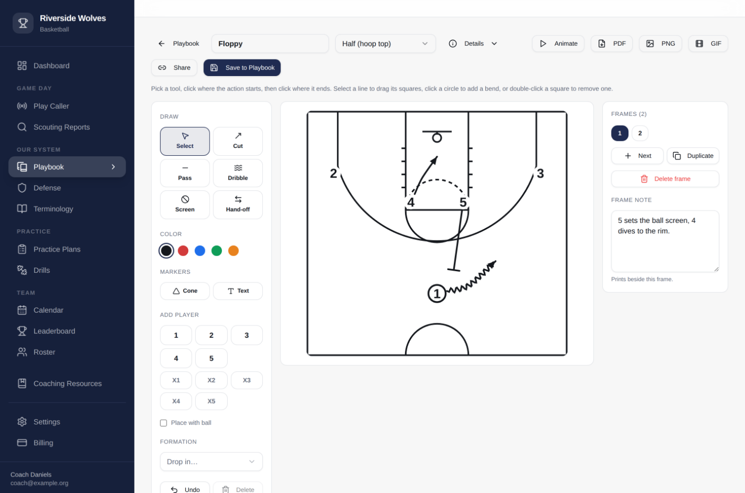Screen dimensions: 745x493
Task: Open Billing page
Action: tap(67, 442)
